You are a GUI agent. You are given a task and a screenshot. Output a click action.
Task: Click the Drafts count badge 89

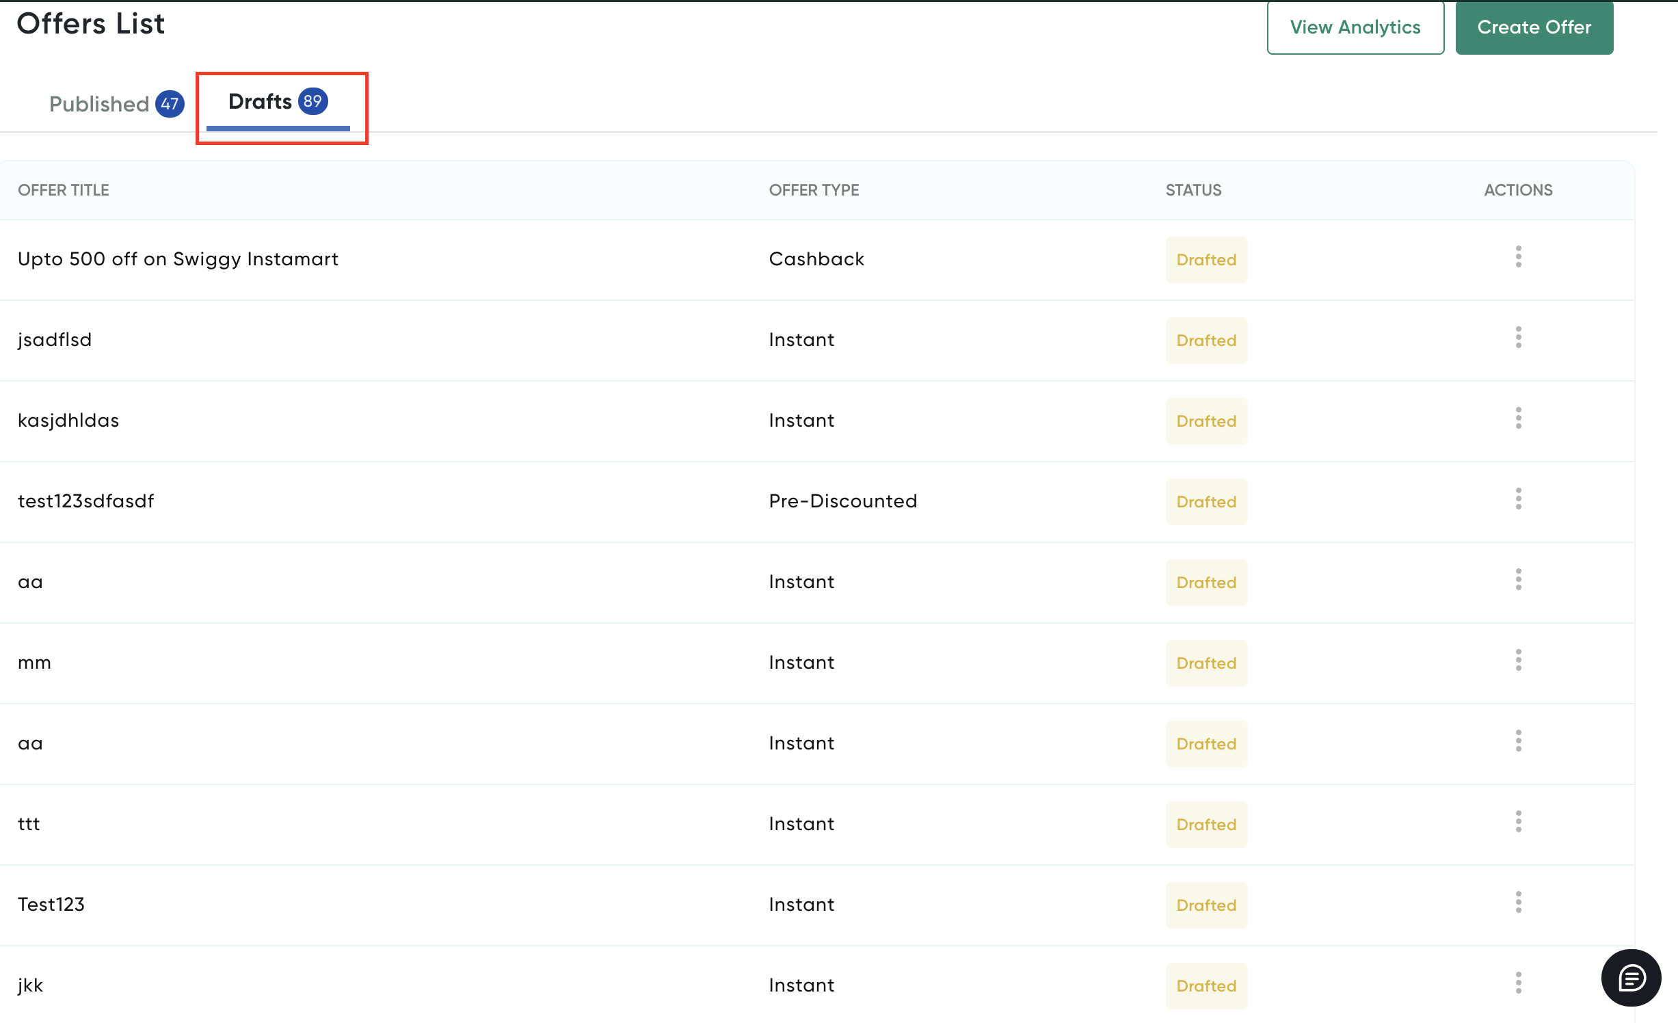point(313,101)
